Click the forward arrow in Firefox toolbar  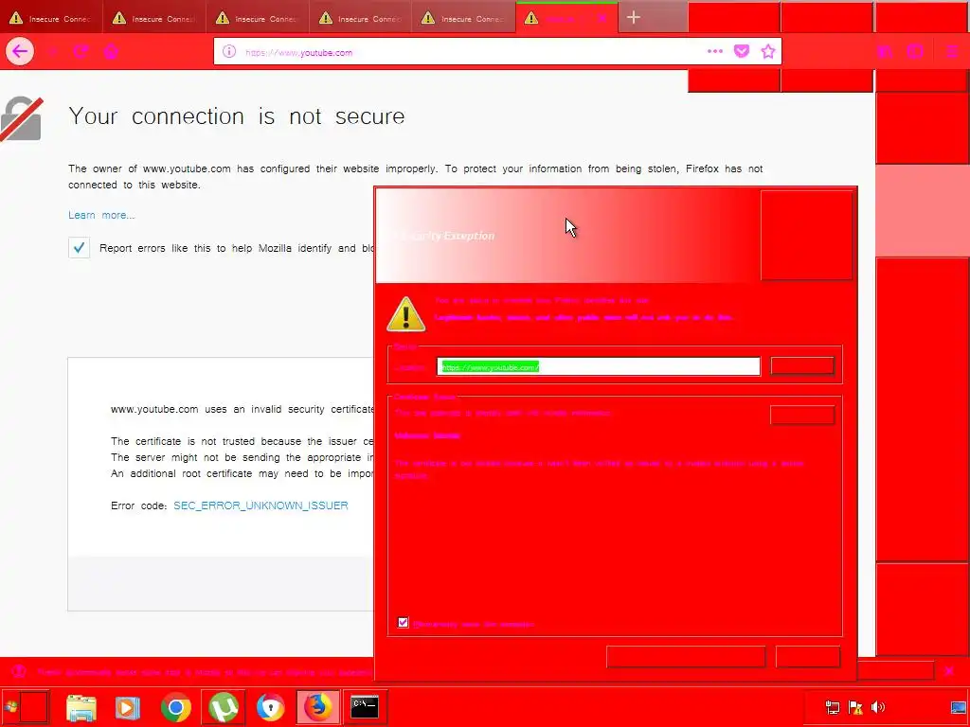(53, 51)
